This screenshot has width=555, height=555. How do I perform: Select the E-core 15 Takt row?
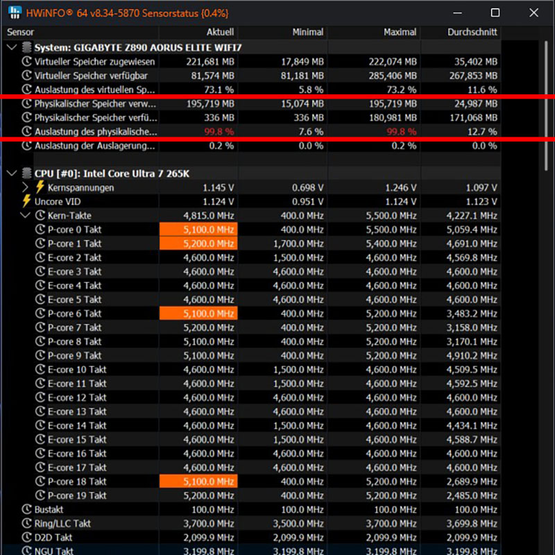coord(251,439)
